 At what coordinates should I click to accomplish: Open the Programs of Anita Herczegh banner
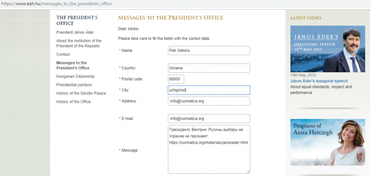click(x=328, y=142)
